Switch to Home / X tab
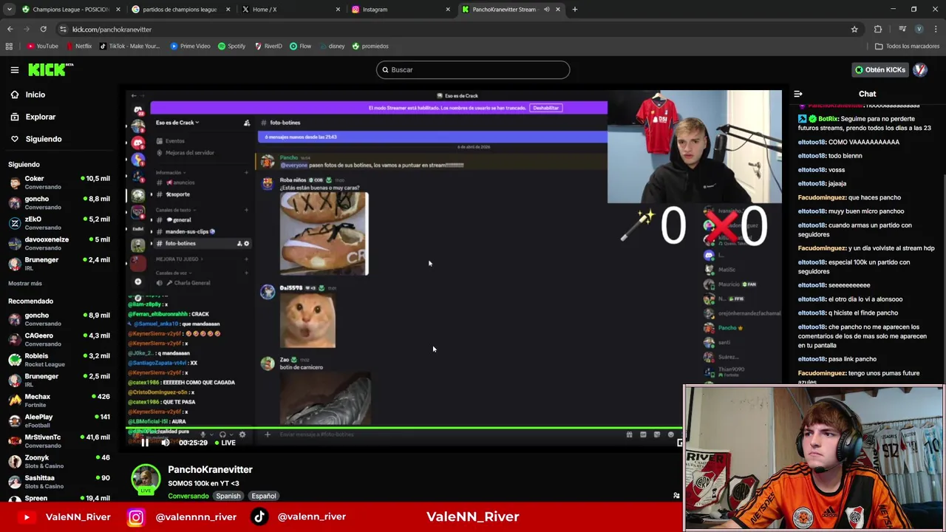The image size is (946, 532). tap(290, 9)
